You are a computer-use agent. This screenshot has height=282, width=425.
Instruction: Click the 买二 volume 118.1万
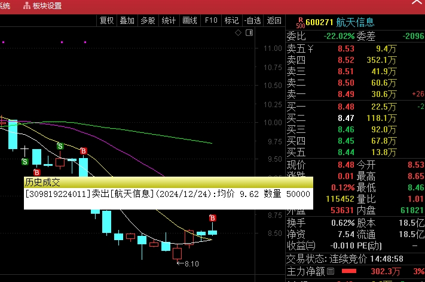tap(381, 118)
